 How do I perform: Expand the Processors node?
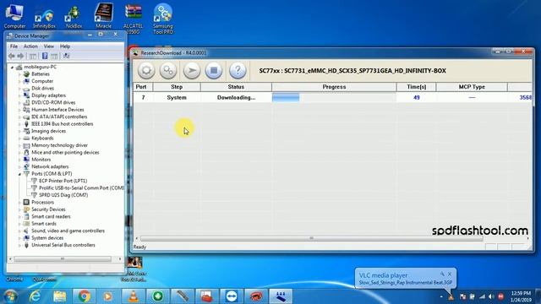point(19,203)
